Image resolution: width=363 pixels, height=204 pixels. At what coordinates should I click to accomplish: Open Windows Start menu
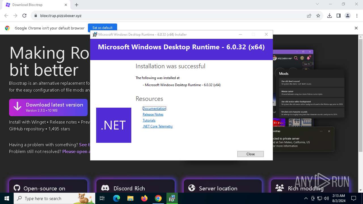[x=7, y=198]
